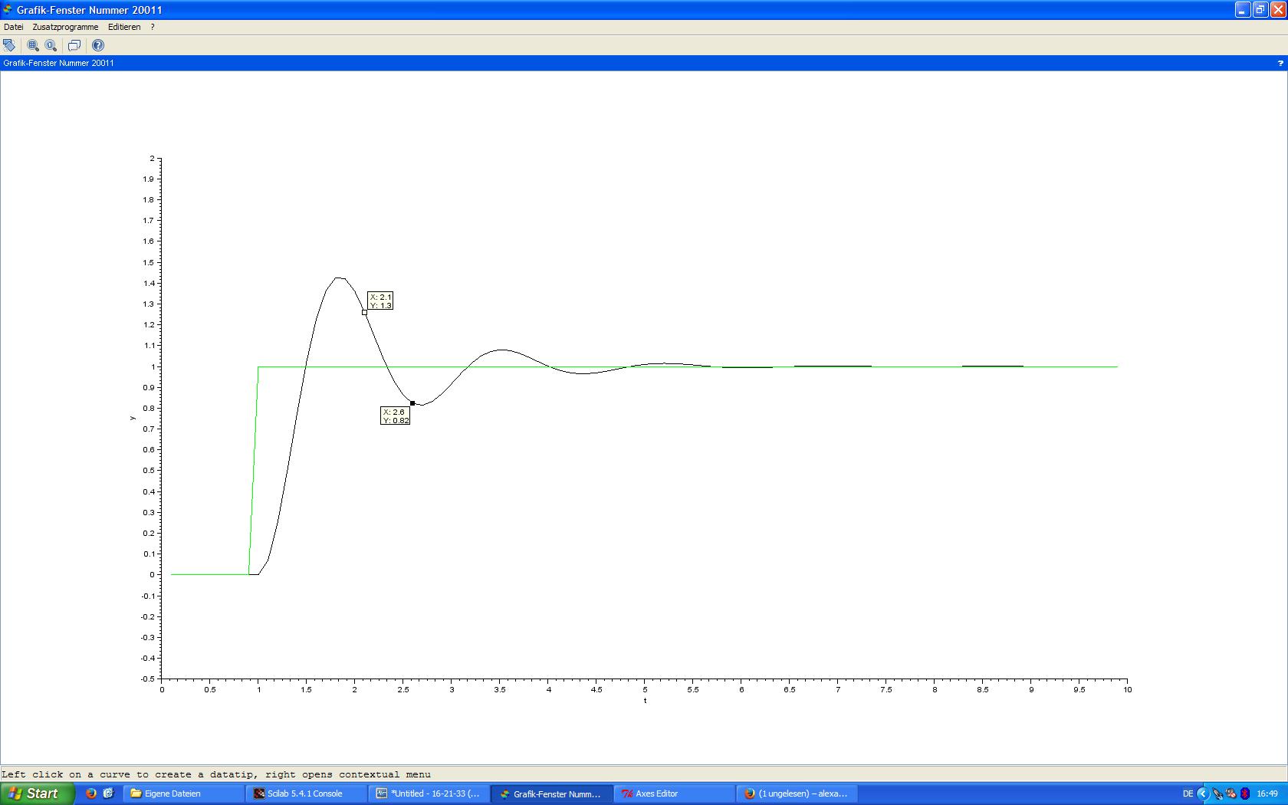Screen dimensions: 1288x805
Task: Open Eigene Dateien from taskbar
Action: point(182,793)
